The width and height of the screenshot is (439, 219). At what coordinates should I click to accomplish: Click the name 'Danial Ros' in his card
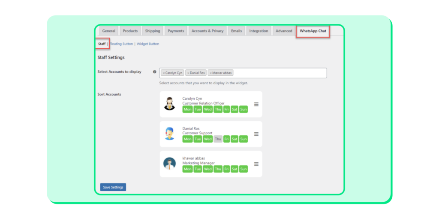(x=191, y=128)
